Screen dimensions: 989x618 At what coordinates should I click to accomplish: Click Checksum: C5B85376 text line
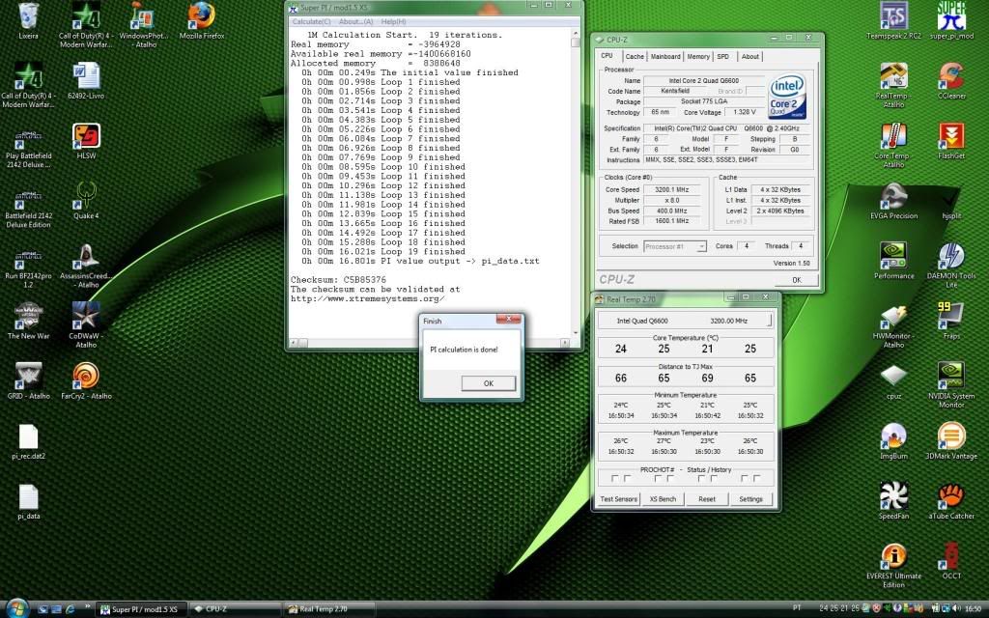pyautogui.click(x=338, y=280)
